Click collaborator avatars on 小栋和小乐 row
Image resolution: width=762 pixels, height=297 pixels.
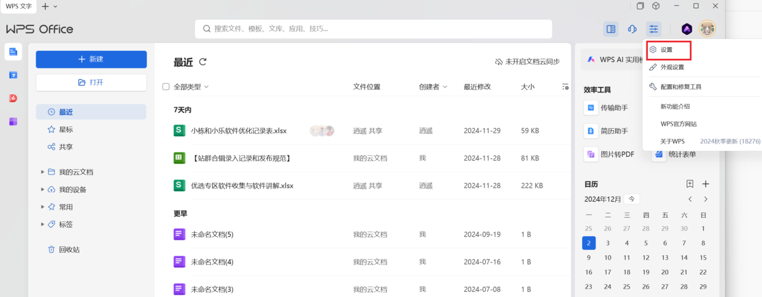point(322,131)
